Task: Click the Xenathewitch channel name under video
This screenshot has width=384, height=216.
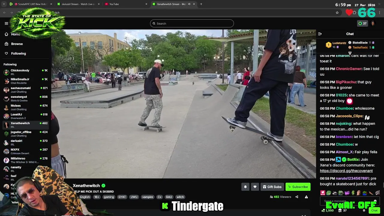Action: (86, 186)
